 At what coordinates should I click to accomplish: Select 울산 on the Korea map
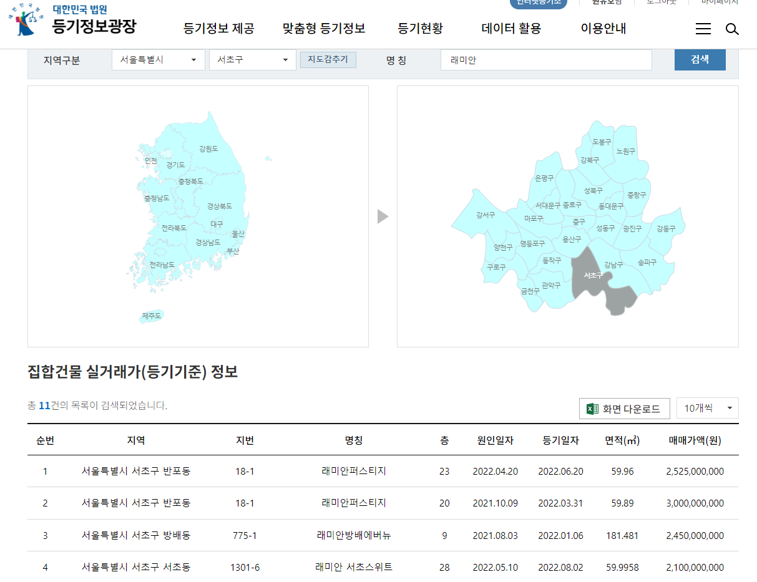tap(238, 234)
